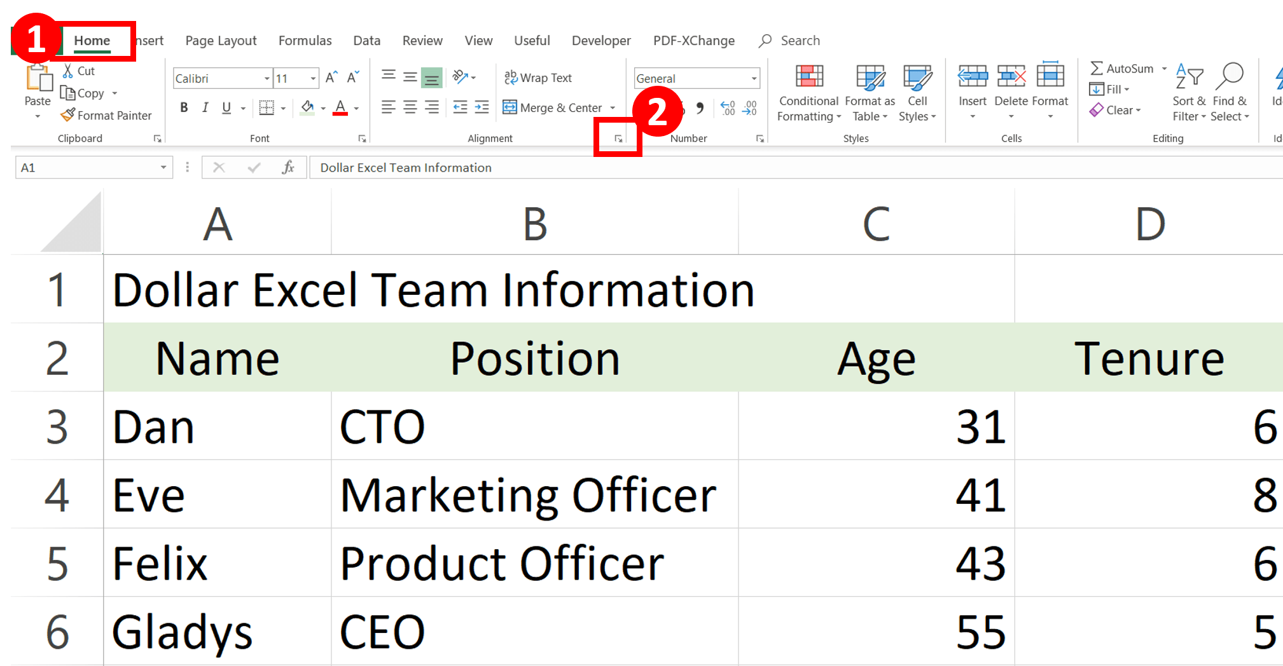Click the Copy button
The width and height of the screenshot is (1283, 666).
83,93
